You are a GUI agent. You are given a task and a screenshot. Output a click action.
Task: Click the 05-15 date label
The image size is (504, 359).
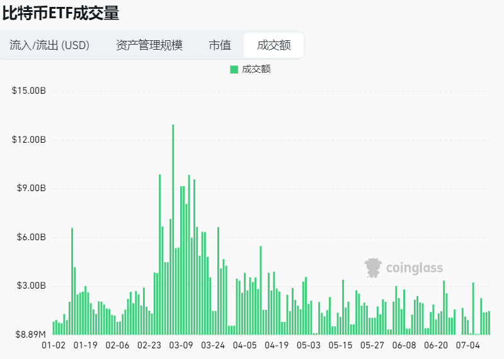click(x=340, y=345)
